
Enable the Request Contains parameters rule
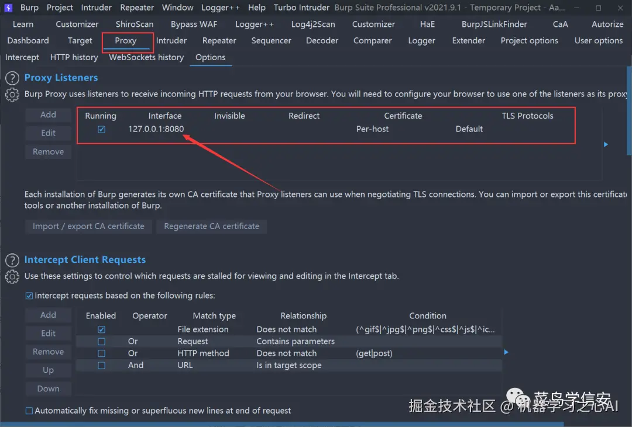(102, 342)
